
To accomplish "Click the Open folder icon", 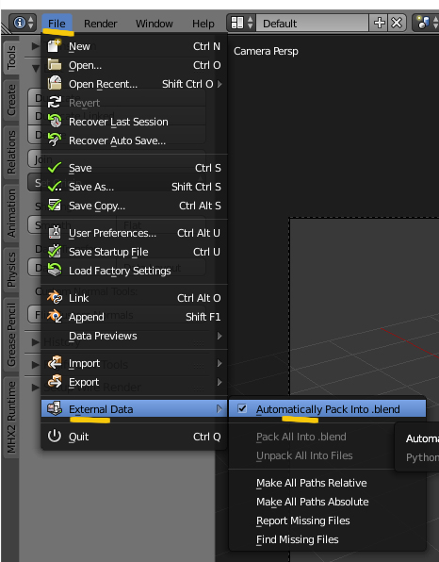I will pos(55,65).
